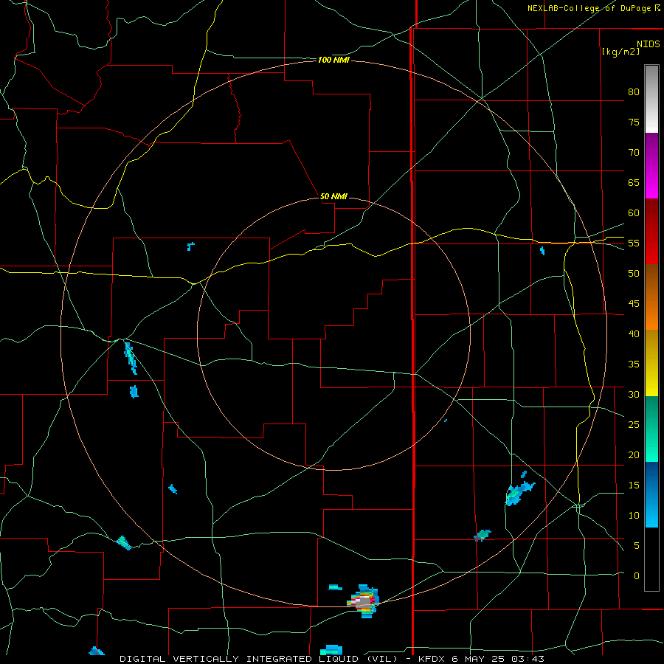This screenshot has height=664, width=664.
Task: Click the 5 value on the VIL scale
Action: (637, 545)
